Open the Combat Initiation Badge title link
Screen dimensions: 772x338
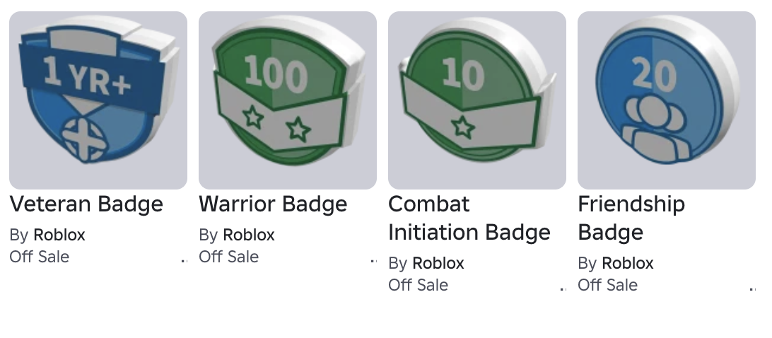click(x=469, y=218)
